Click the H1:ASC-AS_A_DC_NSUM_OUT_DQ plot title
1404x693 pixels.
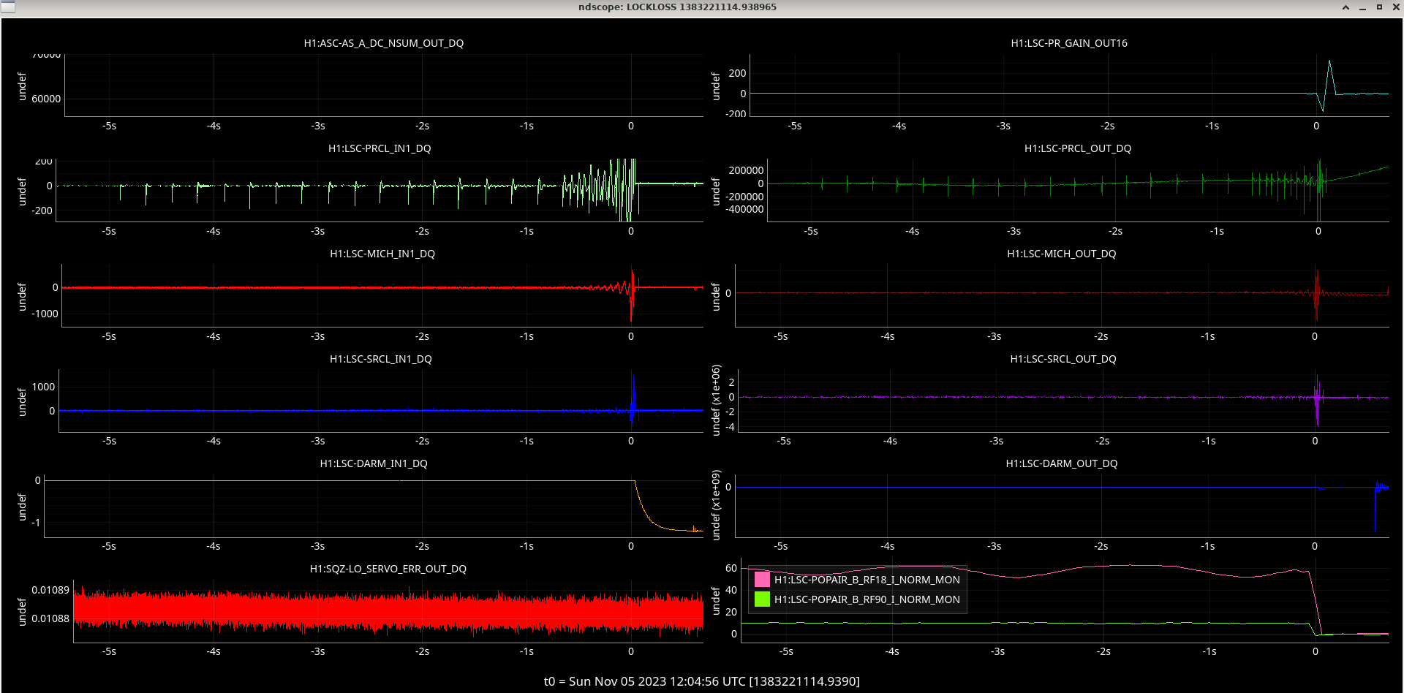[x=384, y=43]
